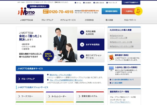157x105 pixels.
Task: Select the FAQ・サポート menu item
Action: (130, 20)
